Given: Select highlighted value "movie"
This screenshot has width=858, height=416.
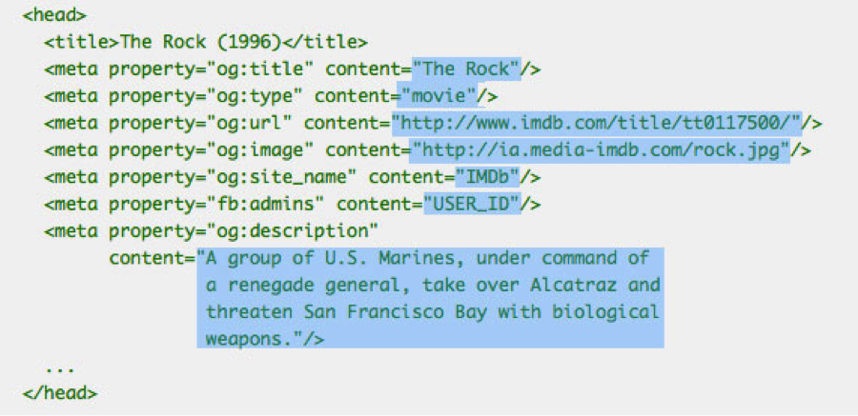Looking at the screenshot, I should click(x=438, y=96).
